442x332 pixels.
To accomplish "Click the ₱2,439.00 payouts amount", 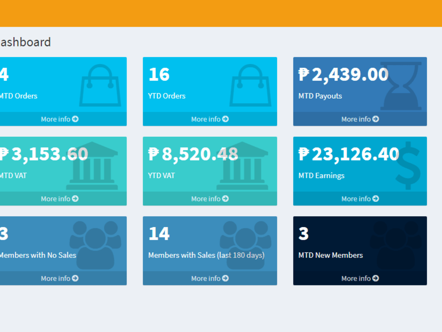I will click(343, 75).
